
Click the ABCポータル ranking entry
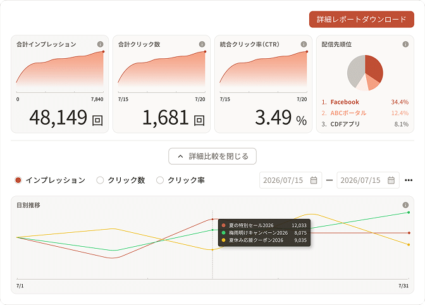tap(365, 113)
